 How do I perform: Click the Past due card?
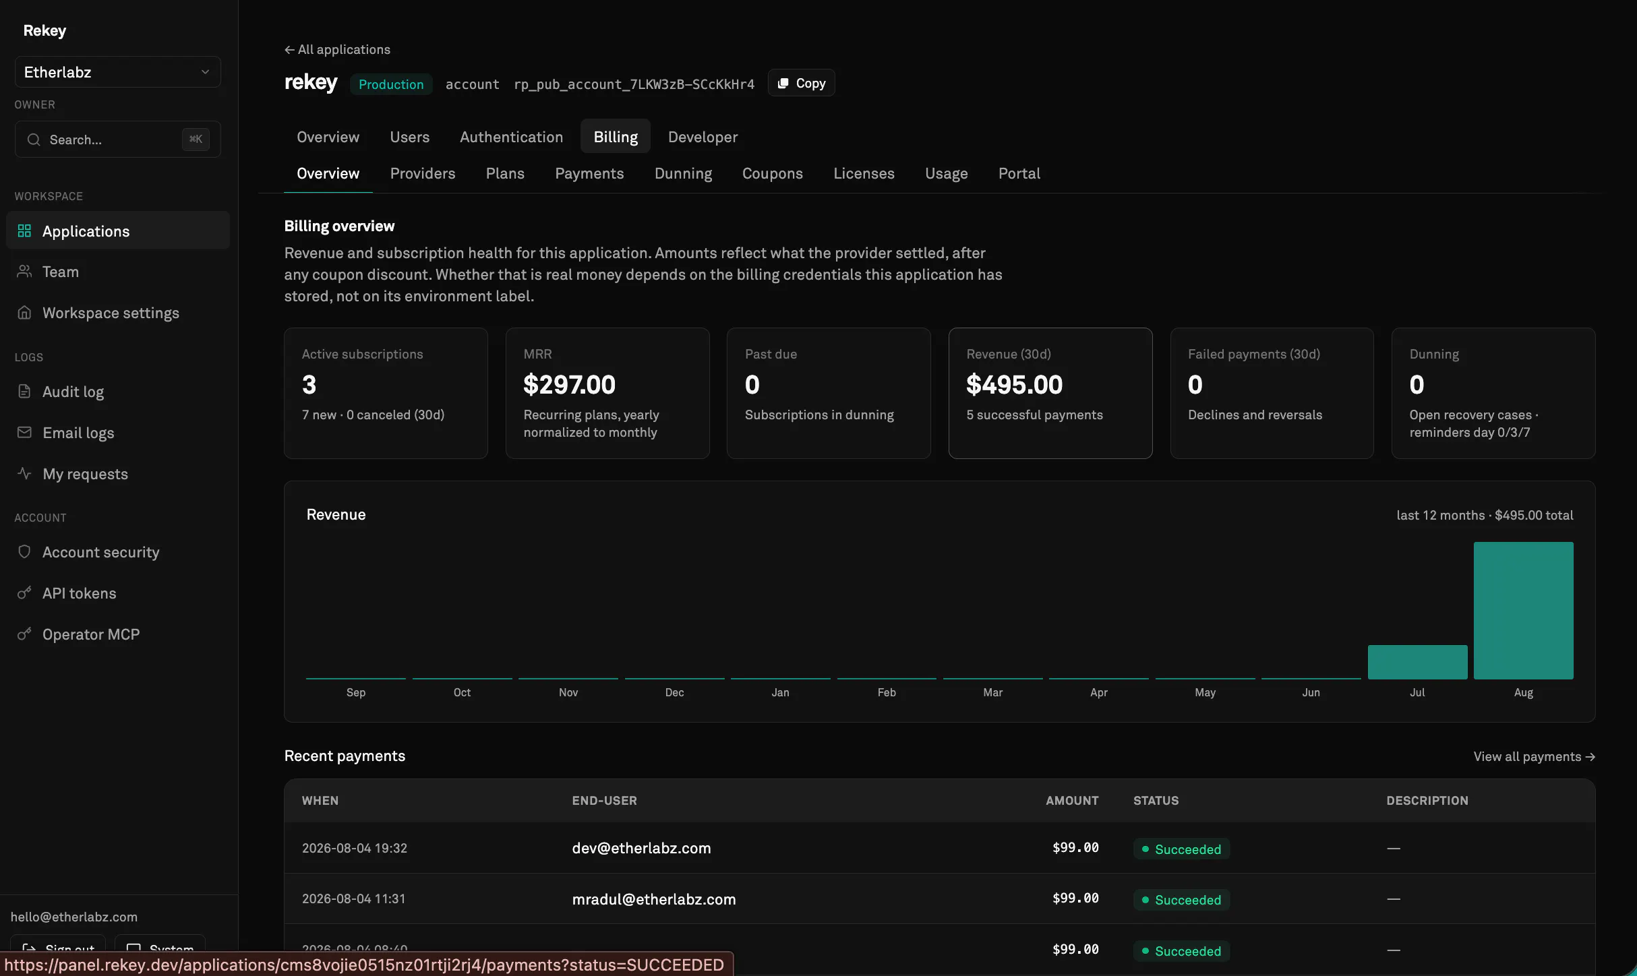click(x=829, y=393)
